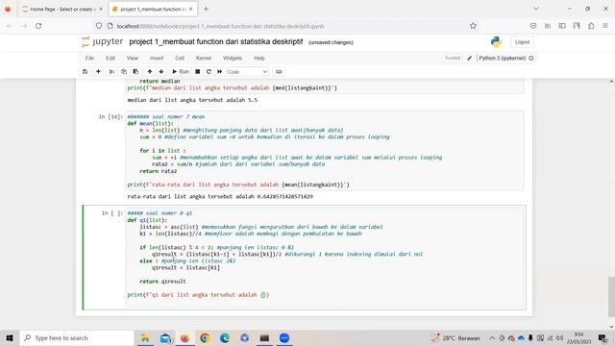Screen dimensions: 615x346
Task: Move the selected cell up
Action: click(x=150, y=72)
